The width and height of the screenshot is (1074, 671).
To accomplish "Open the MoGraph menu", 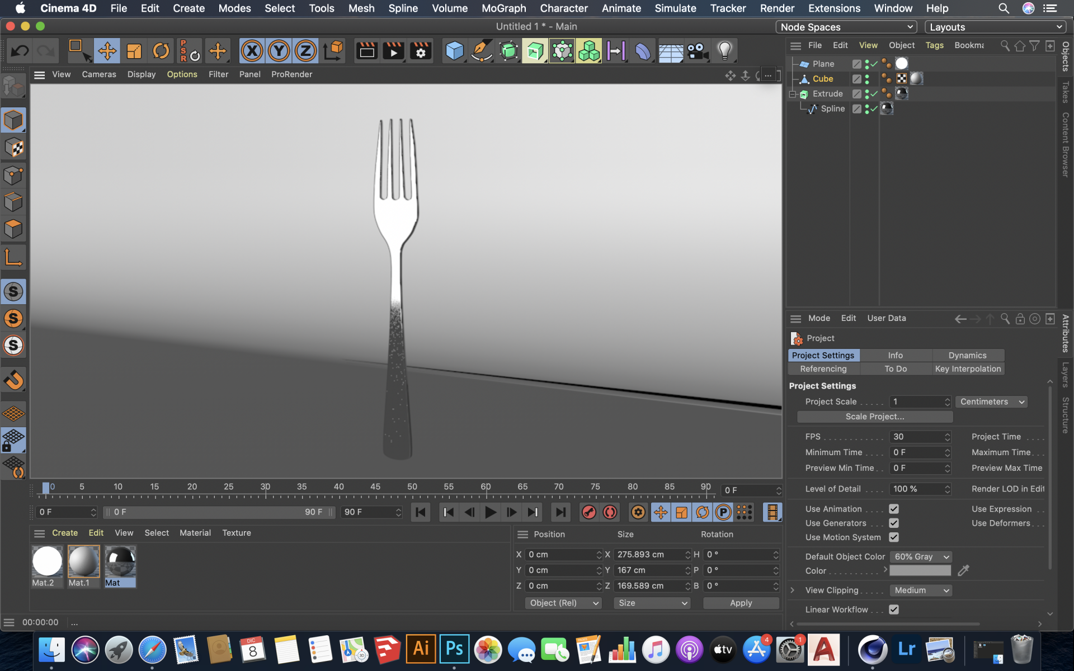I will point(503,8).
